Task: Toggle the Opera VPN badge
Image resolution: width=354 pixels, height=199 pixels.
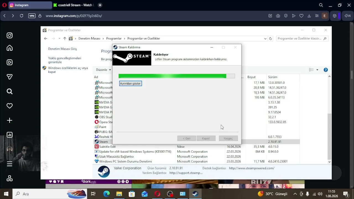Action: click(x=32, y=16)
